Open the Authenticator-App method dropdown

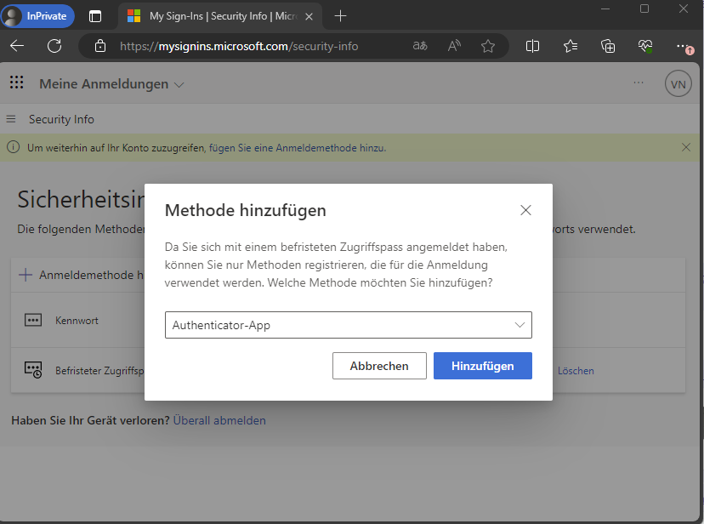click(x=348, y=325)
